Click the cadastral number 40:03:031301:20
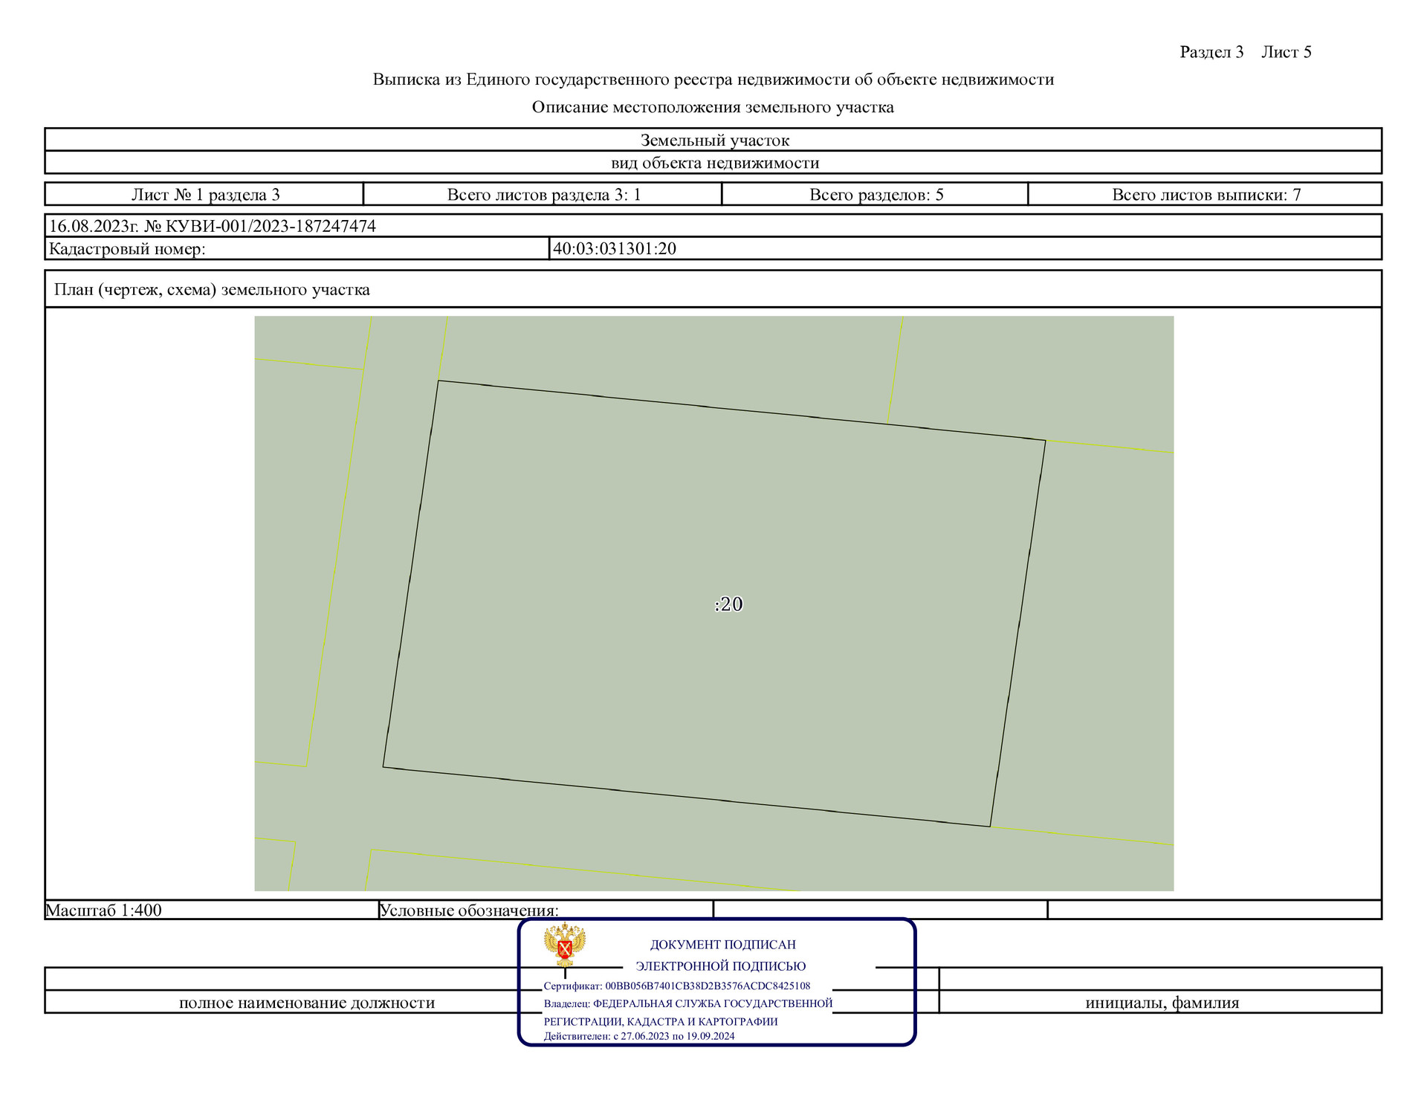 click(615, 248)
